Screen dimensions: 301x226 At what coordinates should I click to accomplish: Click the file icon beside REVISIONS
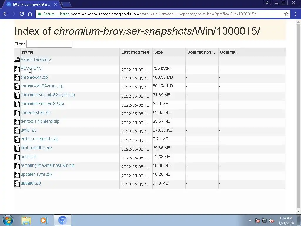tap(17, 69)
